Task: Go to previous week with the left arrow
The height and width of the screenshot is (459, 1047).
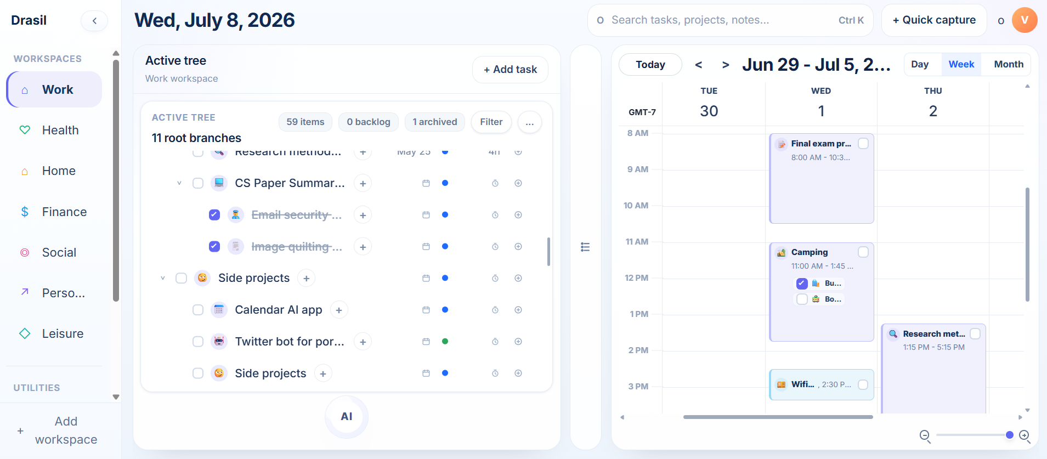Action: [699, 65]
